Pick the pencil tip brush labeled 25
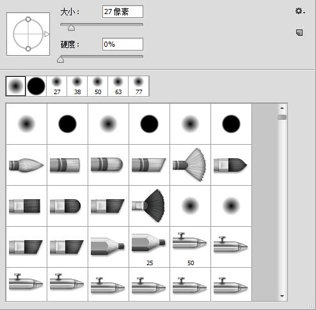The image size is (316, 310). (149, 247)
